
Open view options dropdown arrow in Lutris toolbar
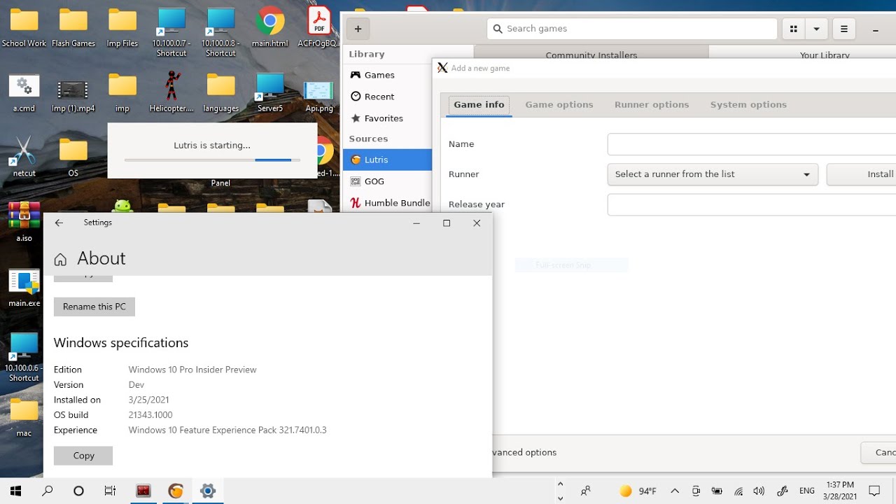click(x=816, y=29)
